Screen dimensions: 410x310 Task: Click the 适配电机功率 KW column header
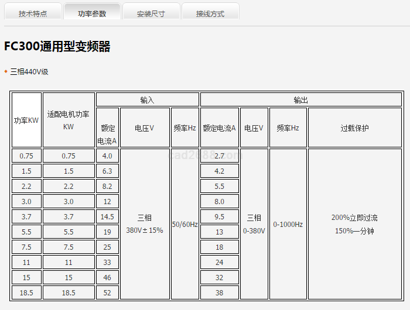[x=69, y=120]
